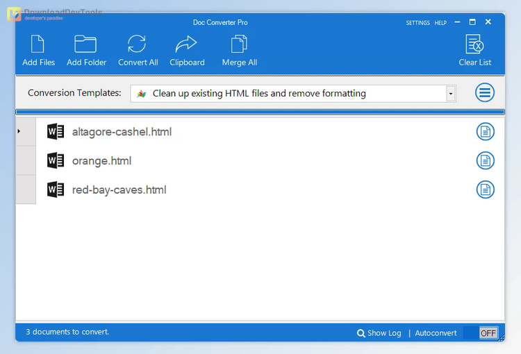Select the red-bay-caves.html file name

coord(119,190)
